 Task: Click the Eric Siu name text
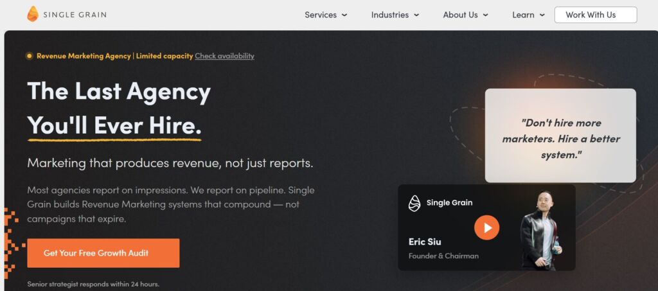[425, 242]
